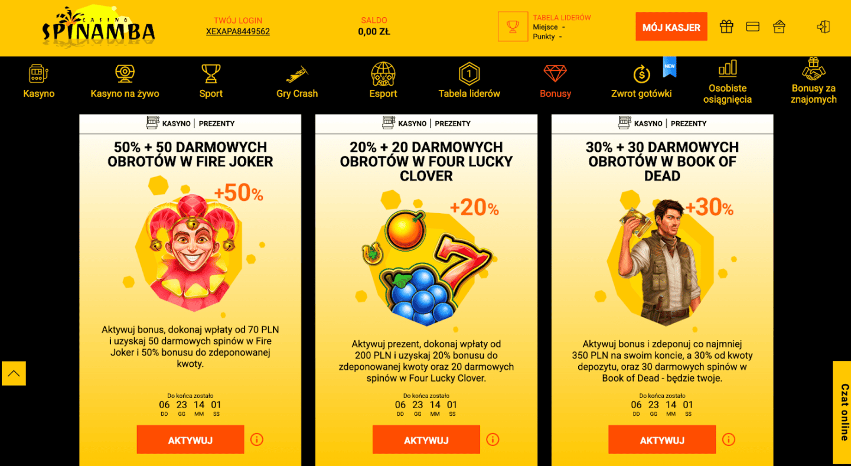The height and width of the screenshot is (466, 851).
Task: Click login link XEXAPA8449562
Action: click(238, 32)
